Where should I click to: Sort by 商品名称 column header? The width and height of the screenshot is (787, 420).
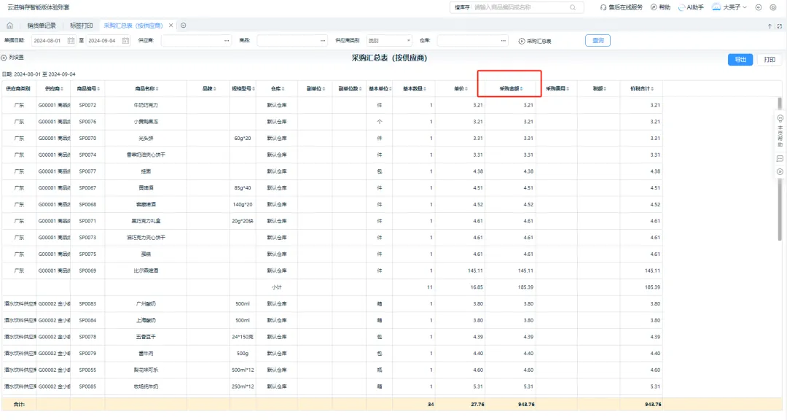146,88
